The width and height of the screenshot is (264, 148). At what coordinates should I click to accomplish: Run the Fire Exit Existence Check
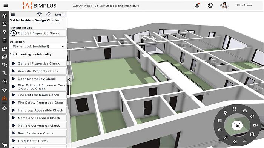tap(38, 95)
